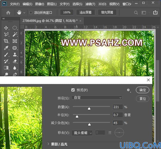Select the Blur tool
This screenshot has height=149, width=161.
(x=15, y=68)
